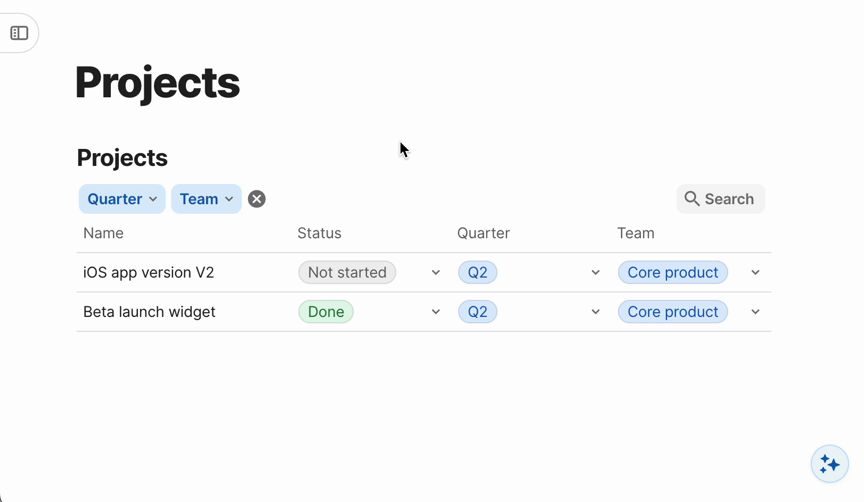Expand Team dropdown for Beta launch widget

(755, 312)
